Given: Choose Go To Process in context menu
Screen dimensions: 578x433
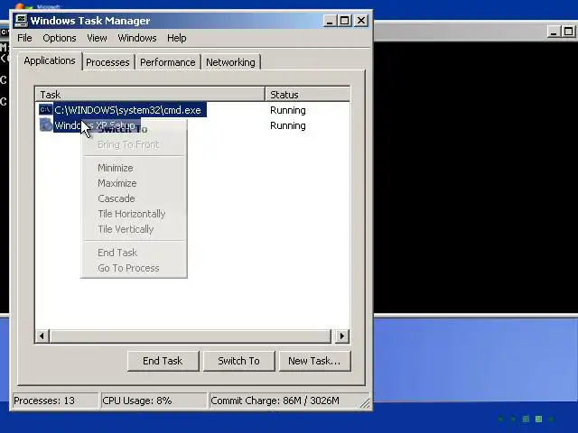Looking at the screenshot, I should [x=134, y=268].
